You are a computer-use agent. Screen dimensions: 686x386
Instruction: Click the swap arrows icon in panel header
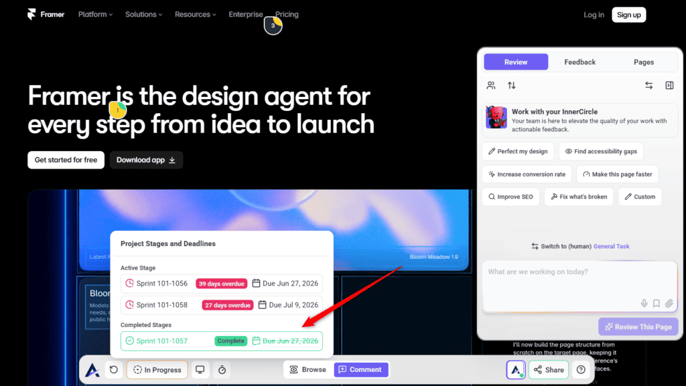pos(648,86)
